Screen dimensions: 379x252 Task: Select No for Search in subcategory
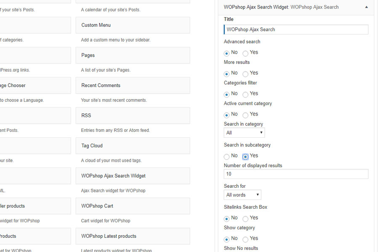[x=227, y=157]
